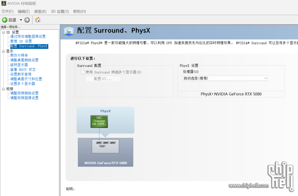Open the 文件(F) menu

pos(7,11)
